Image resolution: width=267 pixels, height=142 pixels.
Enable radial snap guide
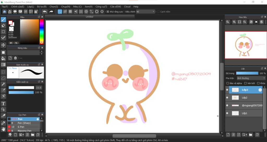(x=81, y=11)
